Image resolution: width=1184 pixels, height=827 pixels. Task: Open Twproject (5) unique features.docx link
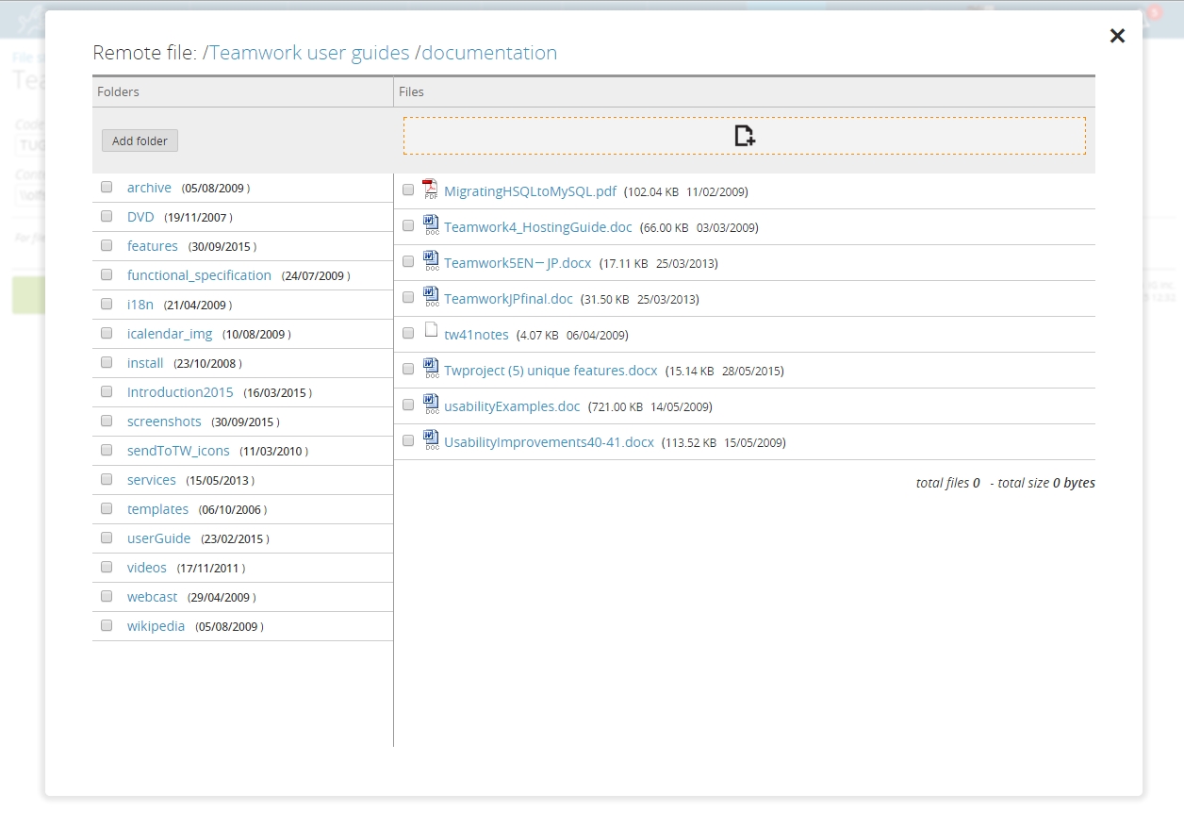pyautogui.click(x=551, y=370)
